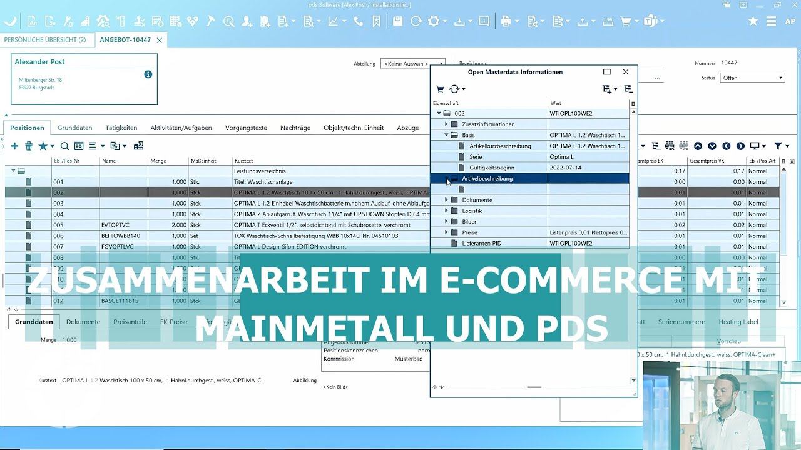Close the ANGEBOT-10447 tab

(159, 40)
